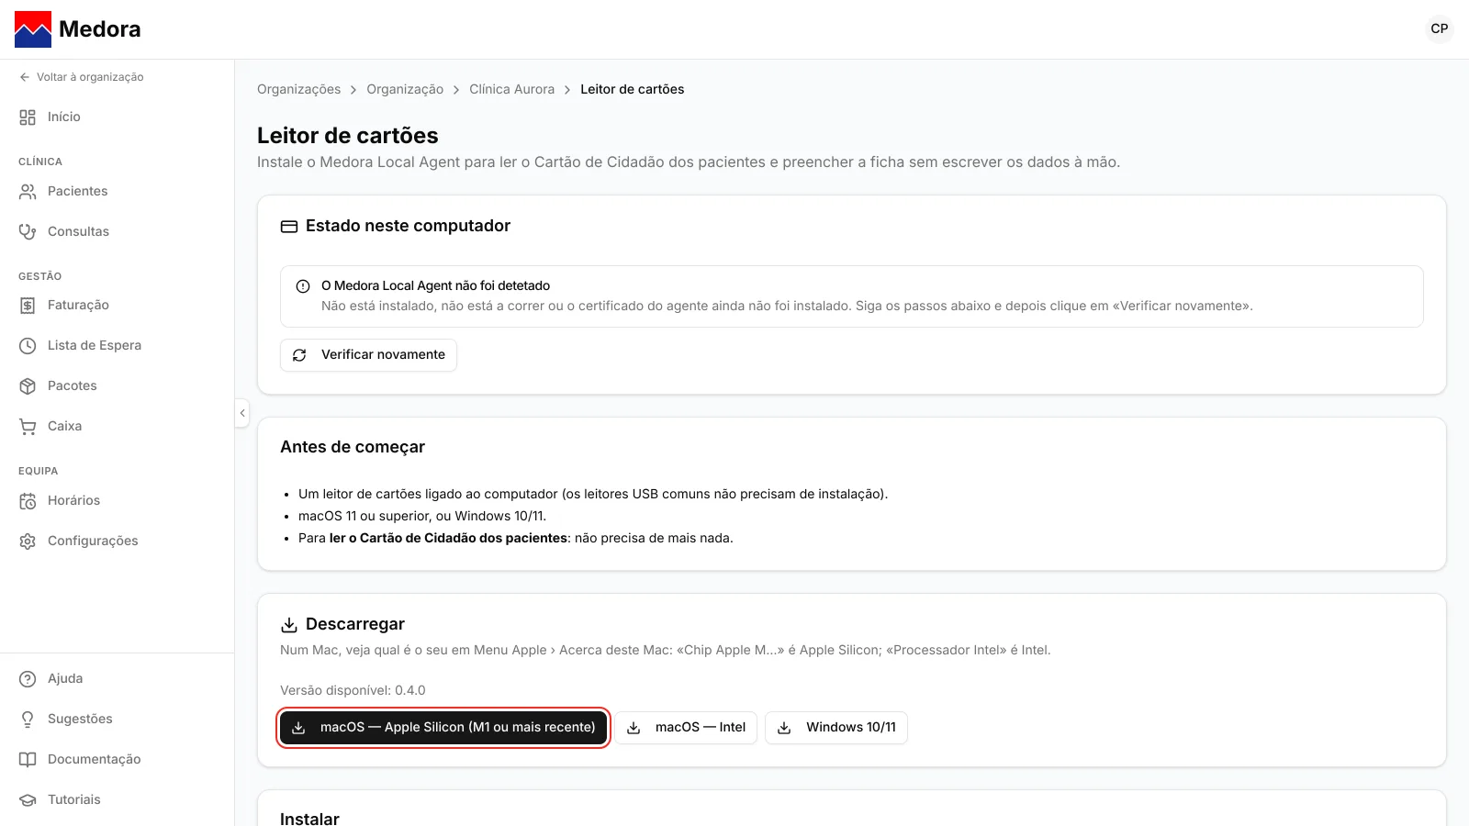Viewport: 1469px width, 826px height.
Task: Click the card icon beside Estado neste computador
Action: [x=289, y=227]
